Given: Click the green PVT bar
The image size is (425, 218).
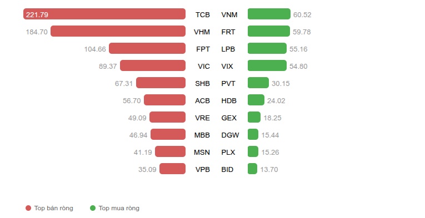Looking at the screenshot, I should click(258, 83).
